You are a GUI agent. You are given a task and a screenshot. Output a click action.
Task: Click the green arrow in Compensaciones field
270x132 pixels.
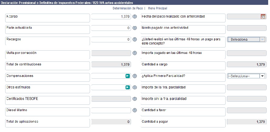click(128, 76)
